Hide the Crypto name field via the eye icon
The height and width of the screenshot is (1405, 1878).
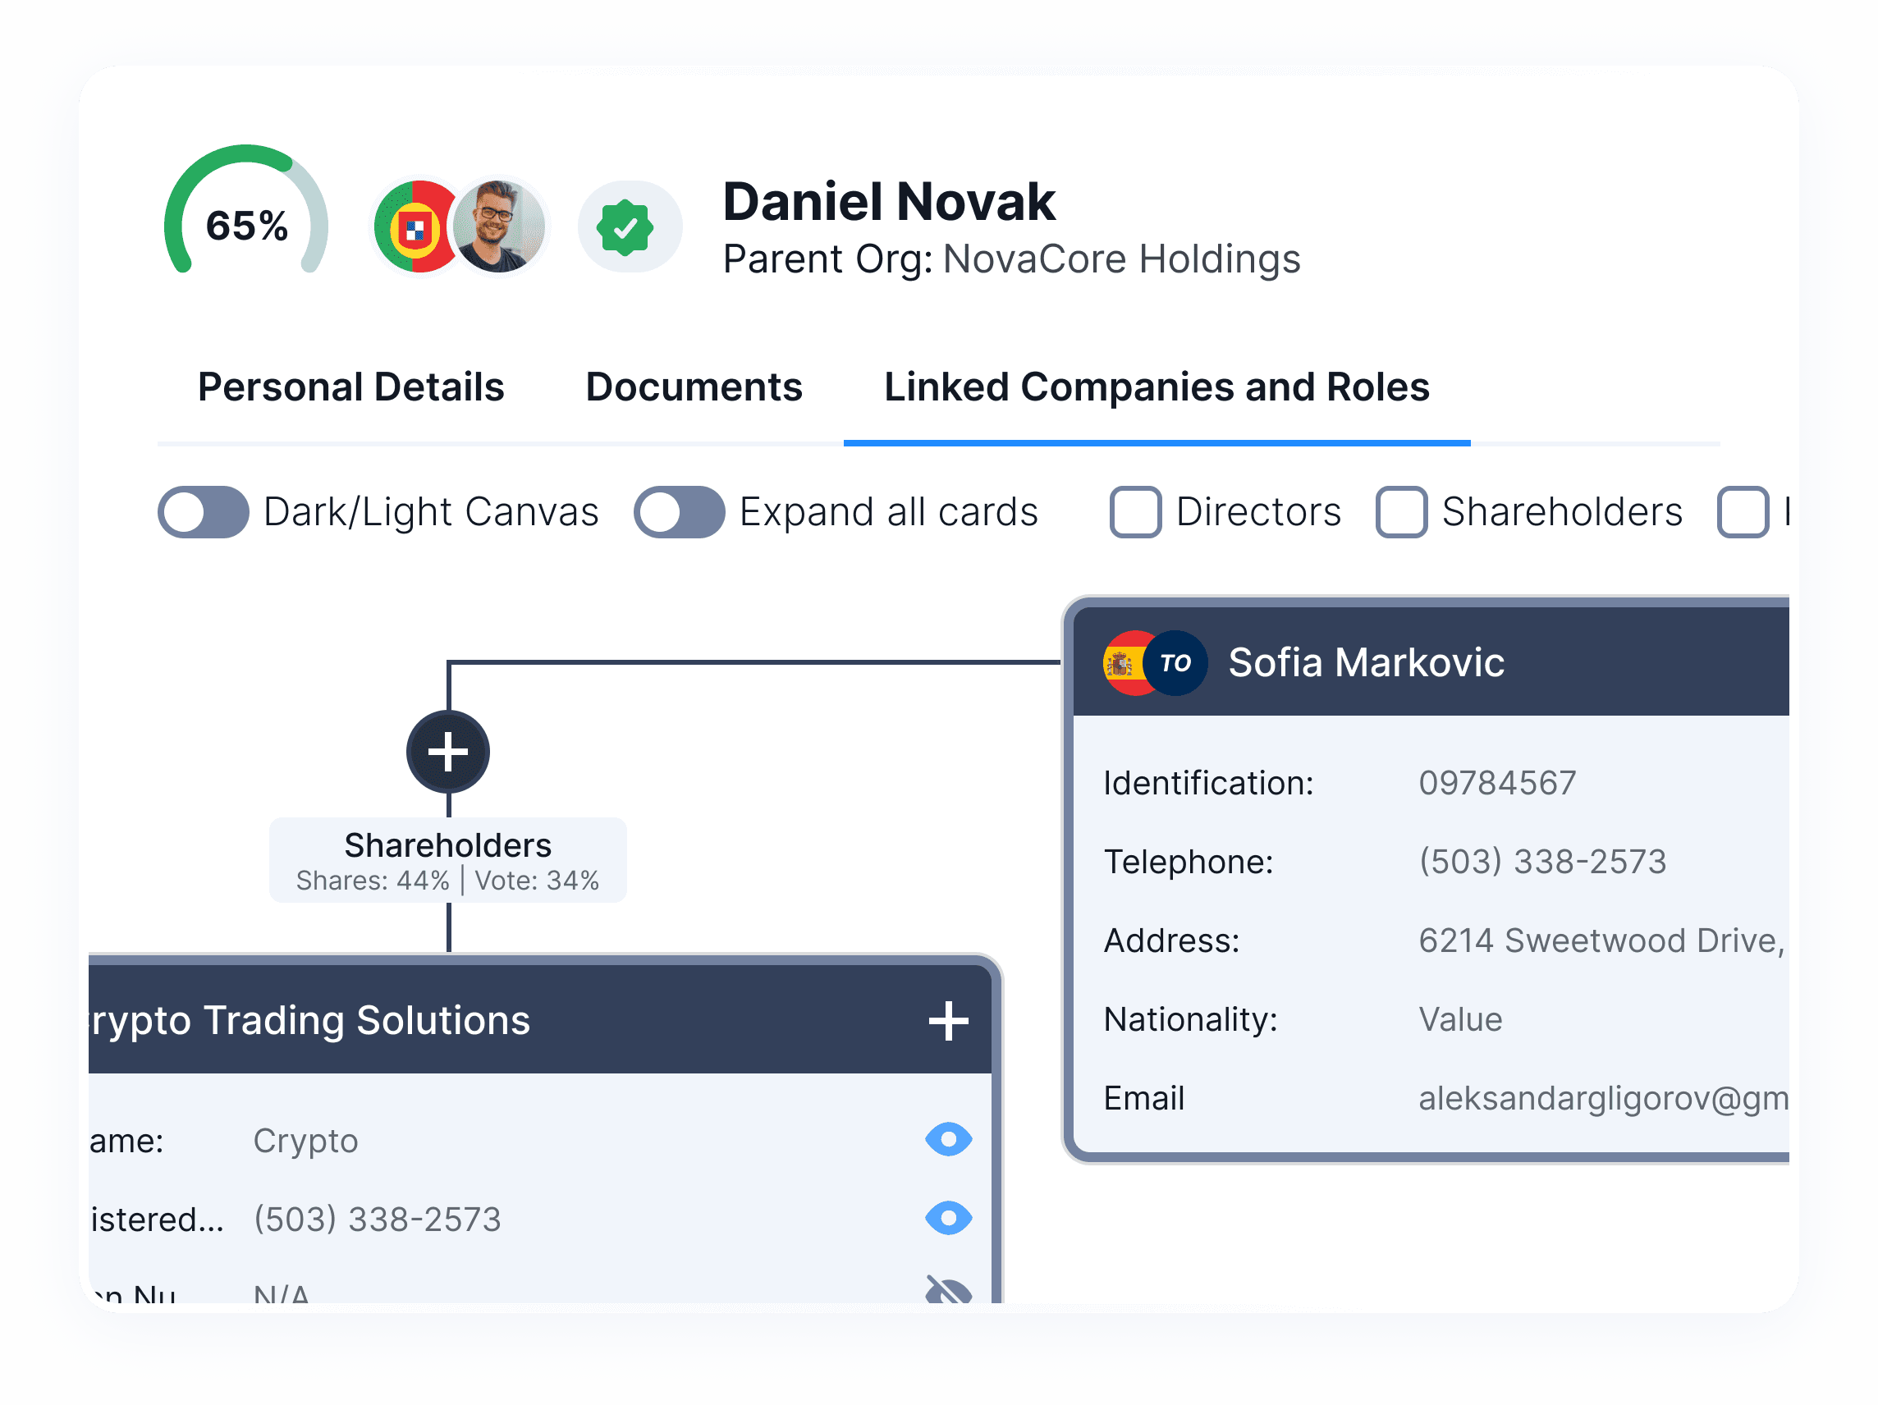pyautogui.click(x=947, y=1139)
